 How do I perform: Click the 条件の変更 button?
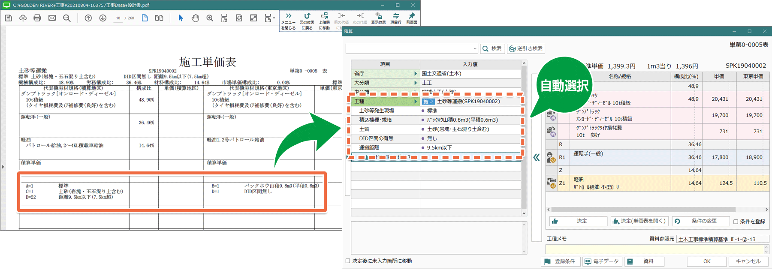701,221
